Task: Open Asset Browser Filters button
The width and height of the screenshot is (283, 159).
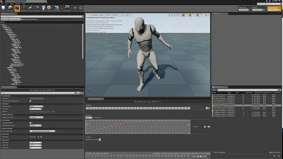Action: click(x=215, y=90)
